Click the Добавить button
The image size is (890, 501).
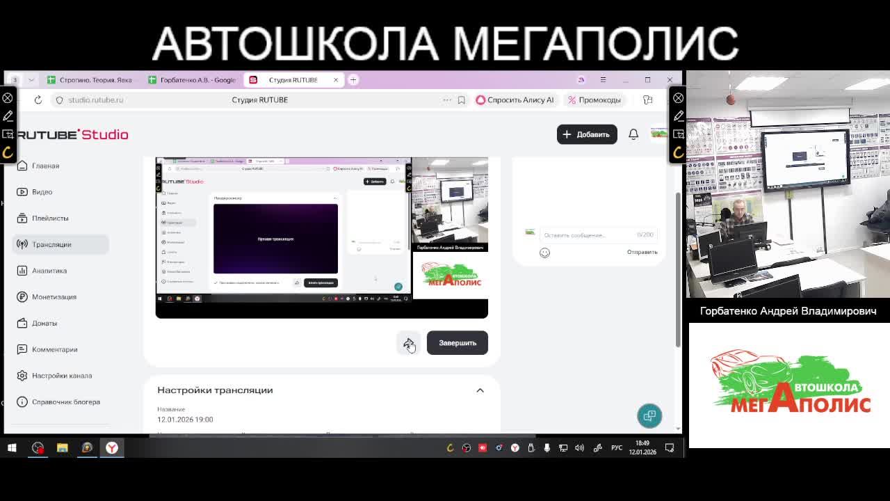coord(587,134)
